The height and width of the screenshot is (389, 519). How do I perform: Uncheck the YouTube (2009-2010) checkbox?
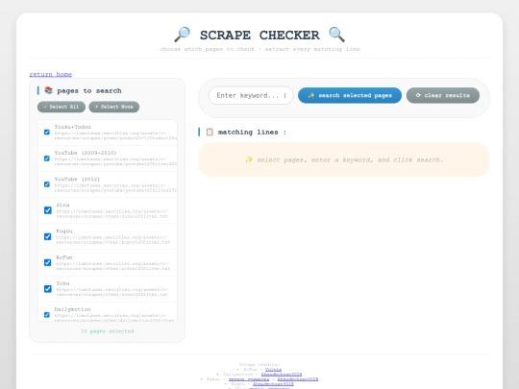click(47, 158)
